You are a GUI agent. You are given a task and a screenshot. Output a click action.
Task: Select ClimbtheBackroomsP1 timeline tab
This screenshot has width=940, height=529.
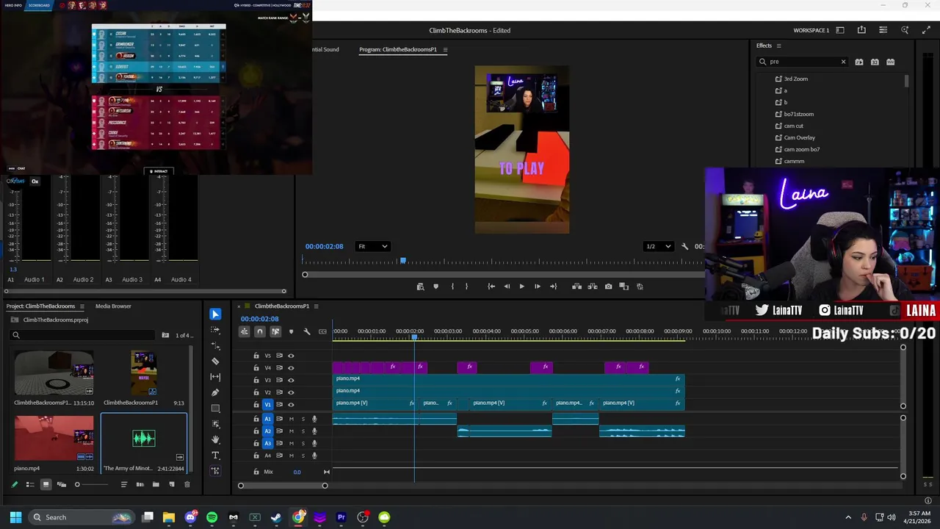(282, 306)
